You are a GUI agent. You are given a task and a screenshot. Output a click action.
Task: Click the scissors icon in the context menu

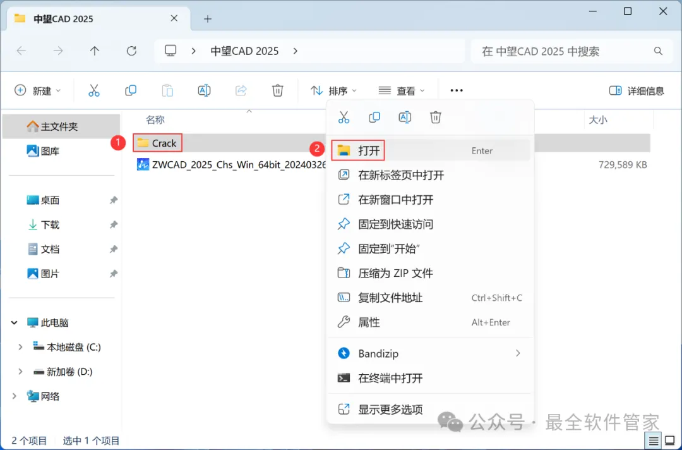click(x=344, y=117)
